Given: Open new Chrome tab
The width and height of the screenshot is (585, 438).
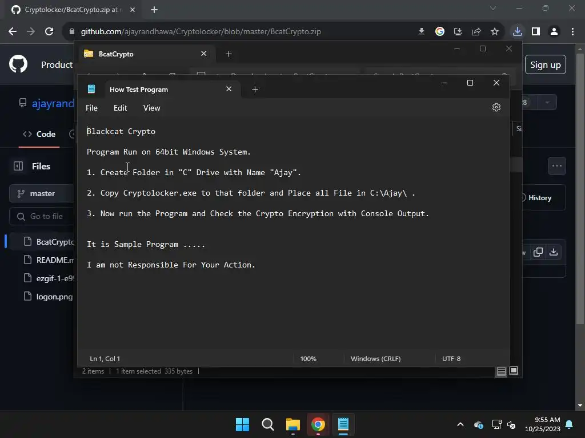Looking at the screenshot, I should click(x=154, y=10).
